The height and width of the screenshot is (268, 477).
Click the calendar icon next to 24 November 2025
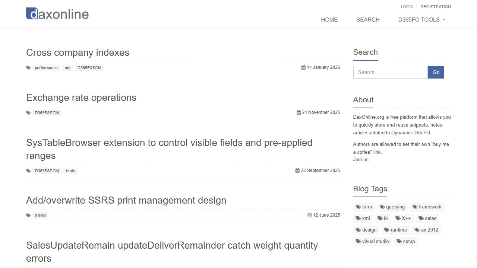[298, 112]
